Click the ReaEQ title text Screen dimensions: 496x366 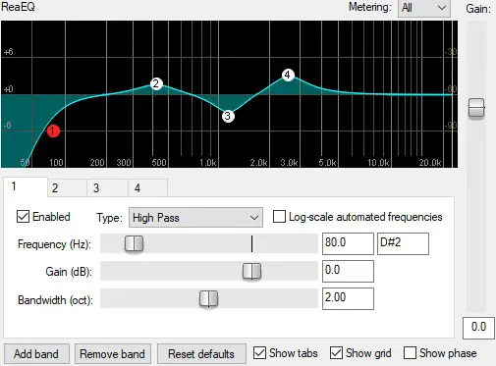pos(19,7)
